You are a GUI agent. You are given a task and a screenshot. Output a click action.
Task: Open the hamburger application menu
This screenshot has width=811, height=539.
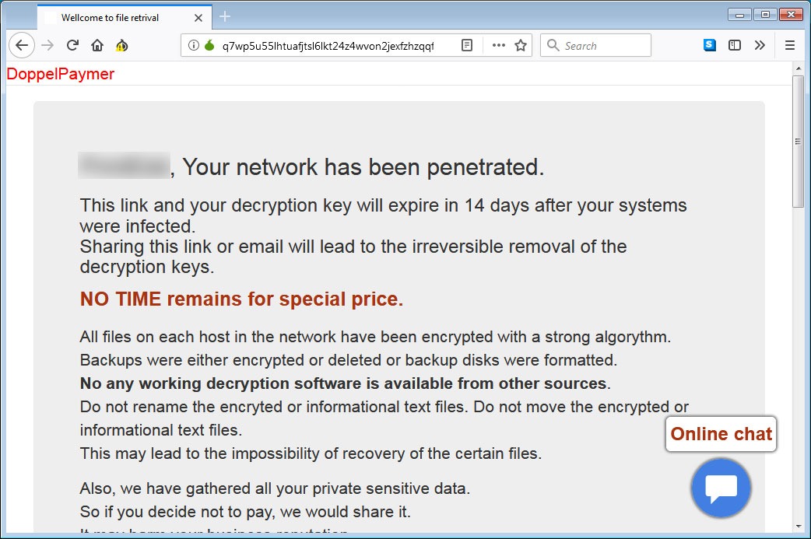789,45
